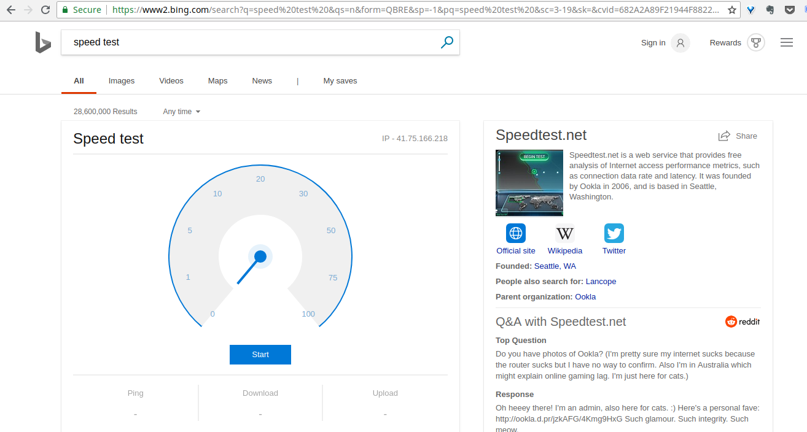This screenshot has width=807, height=432.
Task: Click the Speedtest.net panel heading
Action: [x=541, y=136]
